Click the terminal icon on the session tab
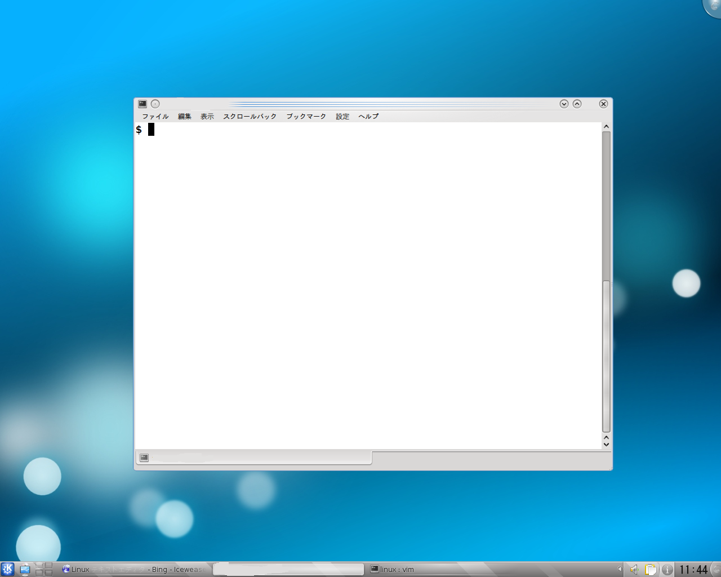The height and width of the screenshot is (577, 721). tap(144, 458)
